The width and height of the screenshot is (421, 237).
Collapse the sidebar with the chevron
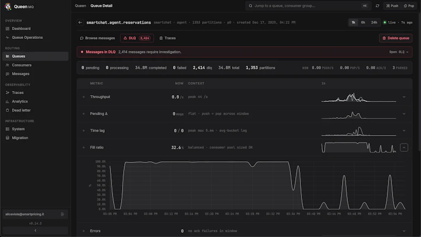[35, 231]
